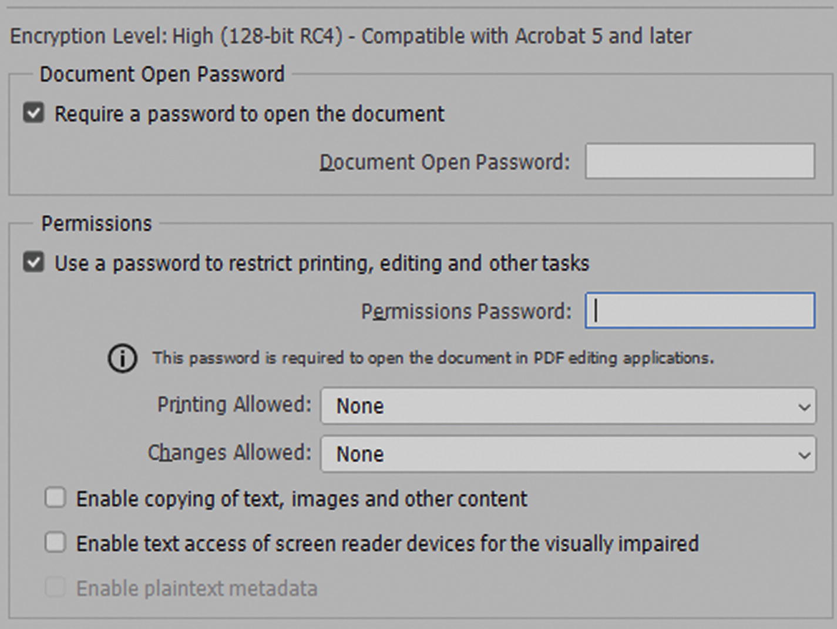This screenshot has width=837, height=629.
Task: Click the Encryption Level description text
Action: (351, 36)
